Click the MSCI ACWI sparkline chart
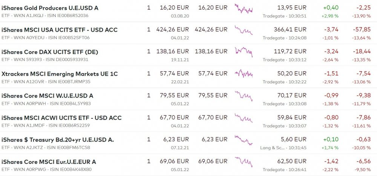The height and width of the screenshot is (176, 377). 244,118
